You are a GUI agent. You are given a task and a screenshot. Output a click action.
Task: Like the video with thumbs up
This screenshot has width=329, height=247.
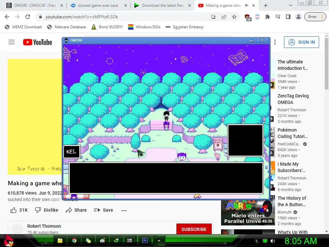pos(19,210)
